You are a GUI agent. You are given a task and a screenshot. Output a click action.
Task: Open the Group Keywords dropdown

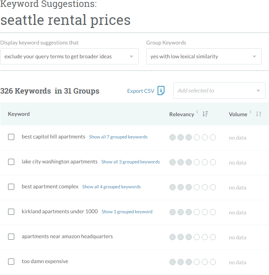click(204, 56)
